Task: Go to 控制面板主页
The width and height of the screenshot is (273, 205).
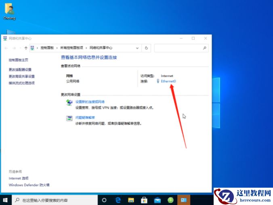Action: 19,60
